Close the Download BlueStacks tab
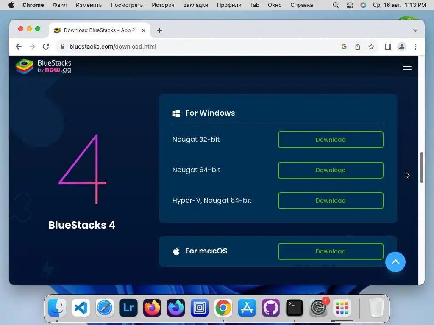 coord(144,30)
